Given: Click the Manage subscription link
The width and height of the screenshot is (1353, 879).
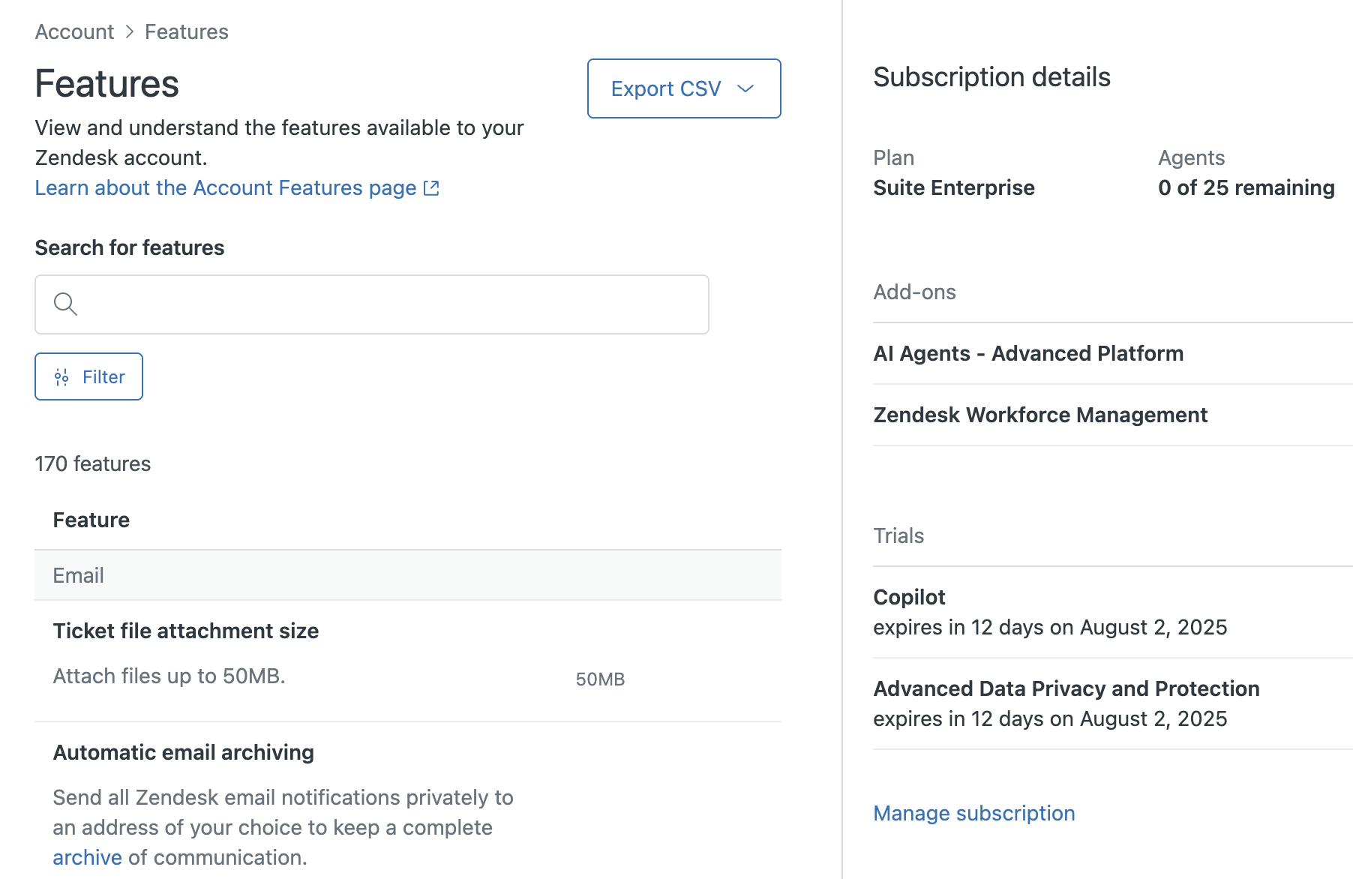Looking at the screenshot, I should tap(974, 813).
